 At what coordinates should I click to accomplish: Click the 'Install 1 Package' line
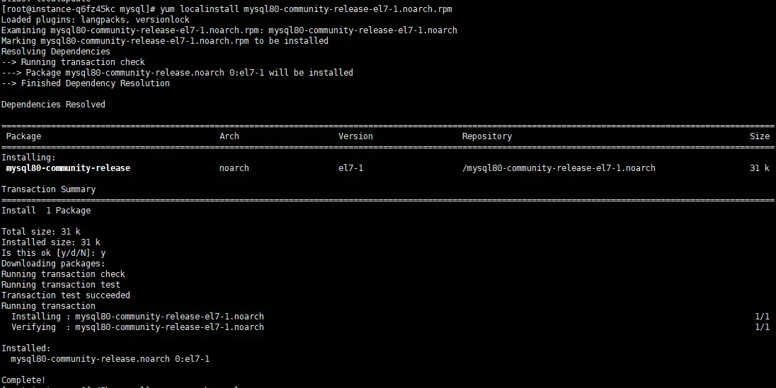(46, 211)
